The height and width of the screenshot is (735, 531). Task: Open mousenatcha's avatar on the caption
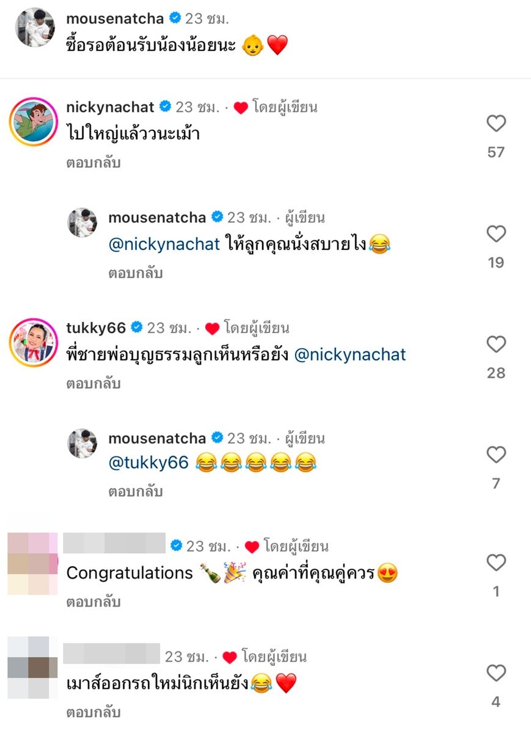[35, 27]
